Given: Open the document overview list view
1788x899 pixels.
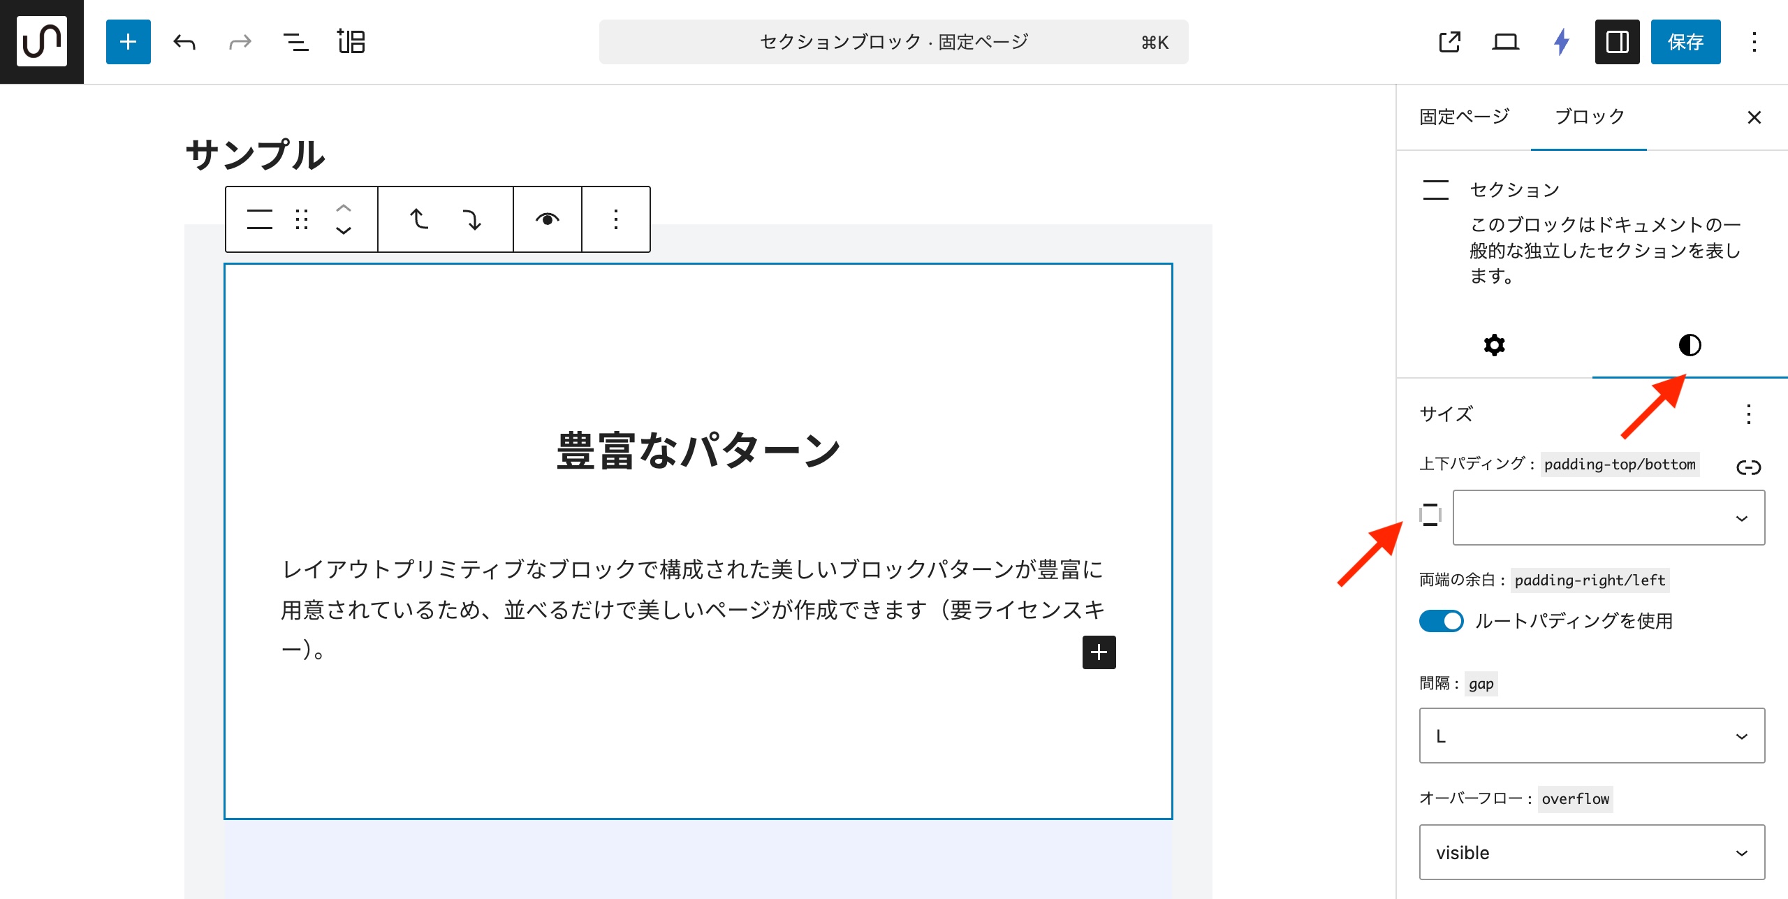Looking at the screenshot, I should (x=295, y=42).
